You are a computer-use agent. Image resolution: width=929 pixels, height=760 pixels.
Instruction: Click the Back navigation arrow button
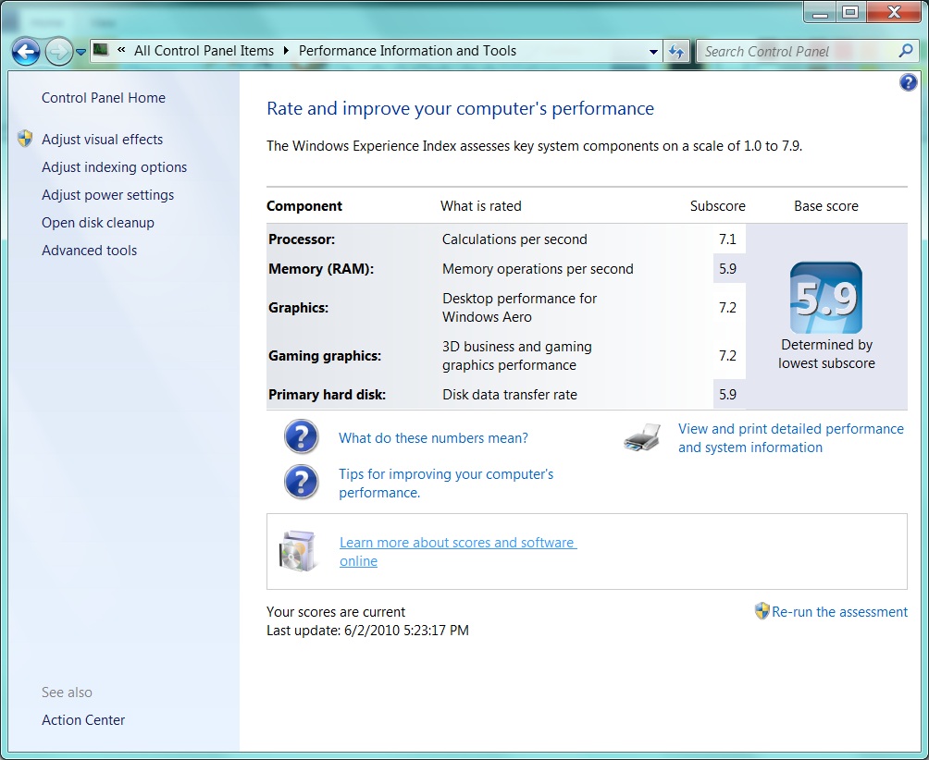click(x=26, y=52)
